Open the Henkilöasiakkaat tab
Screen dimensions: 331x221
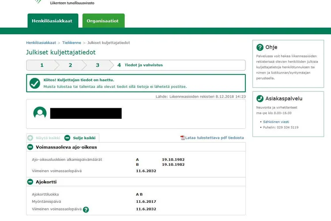click(x=53, y=21)
